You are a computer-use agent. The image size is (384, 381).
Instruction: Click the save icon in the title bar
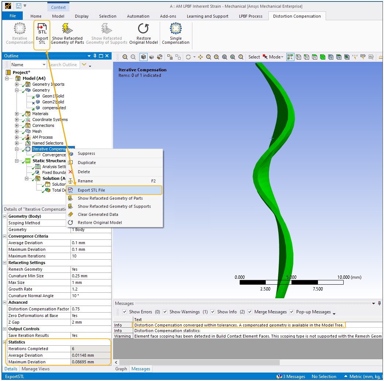(x=19, y=6)
